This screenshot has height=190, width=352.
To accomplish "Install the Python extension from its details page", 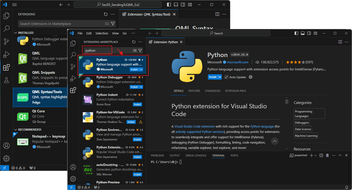I will pos(213,77).
